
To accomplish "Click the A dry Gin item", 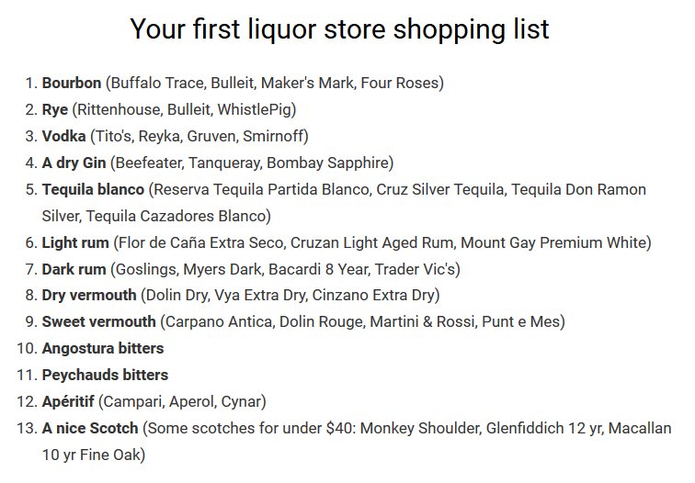I will (x=74, y=163).
